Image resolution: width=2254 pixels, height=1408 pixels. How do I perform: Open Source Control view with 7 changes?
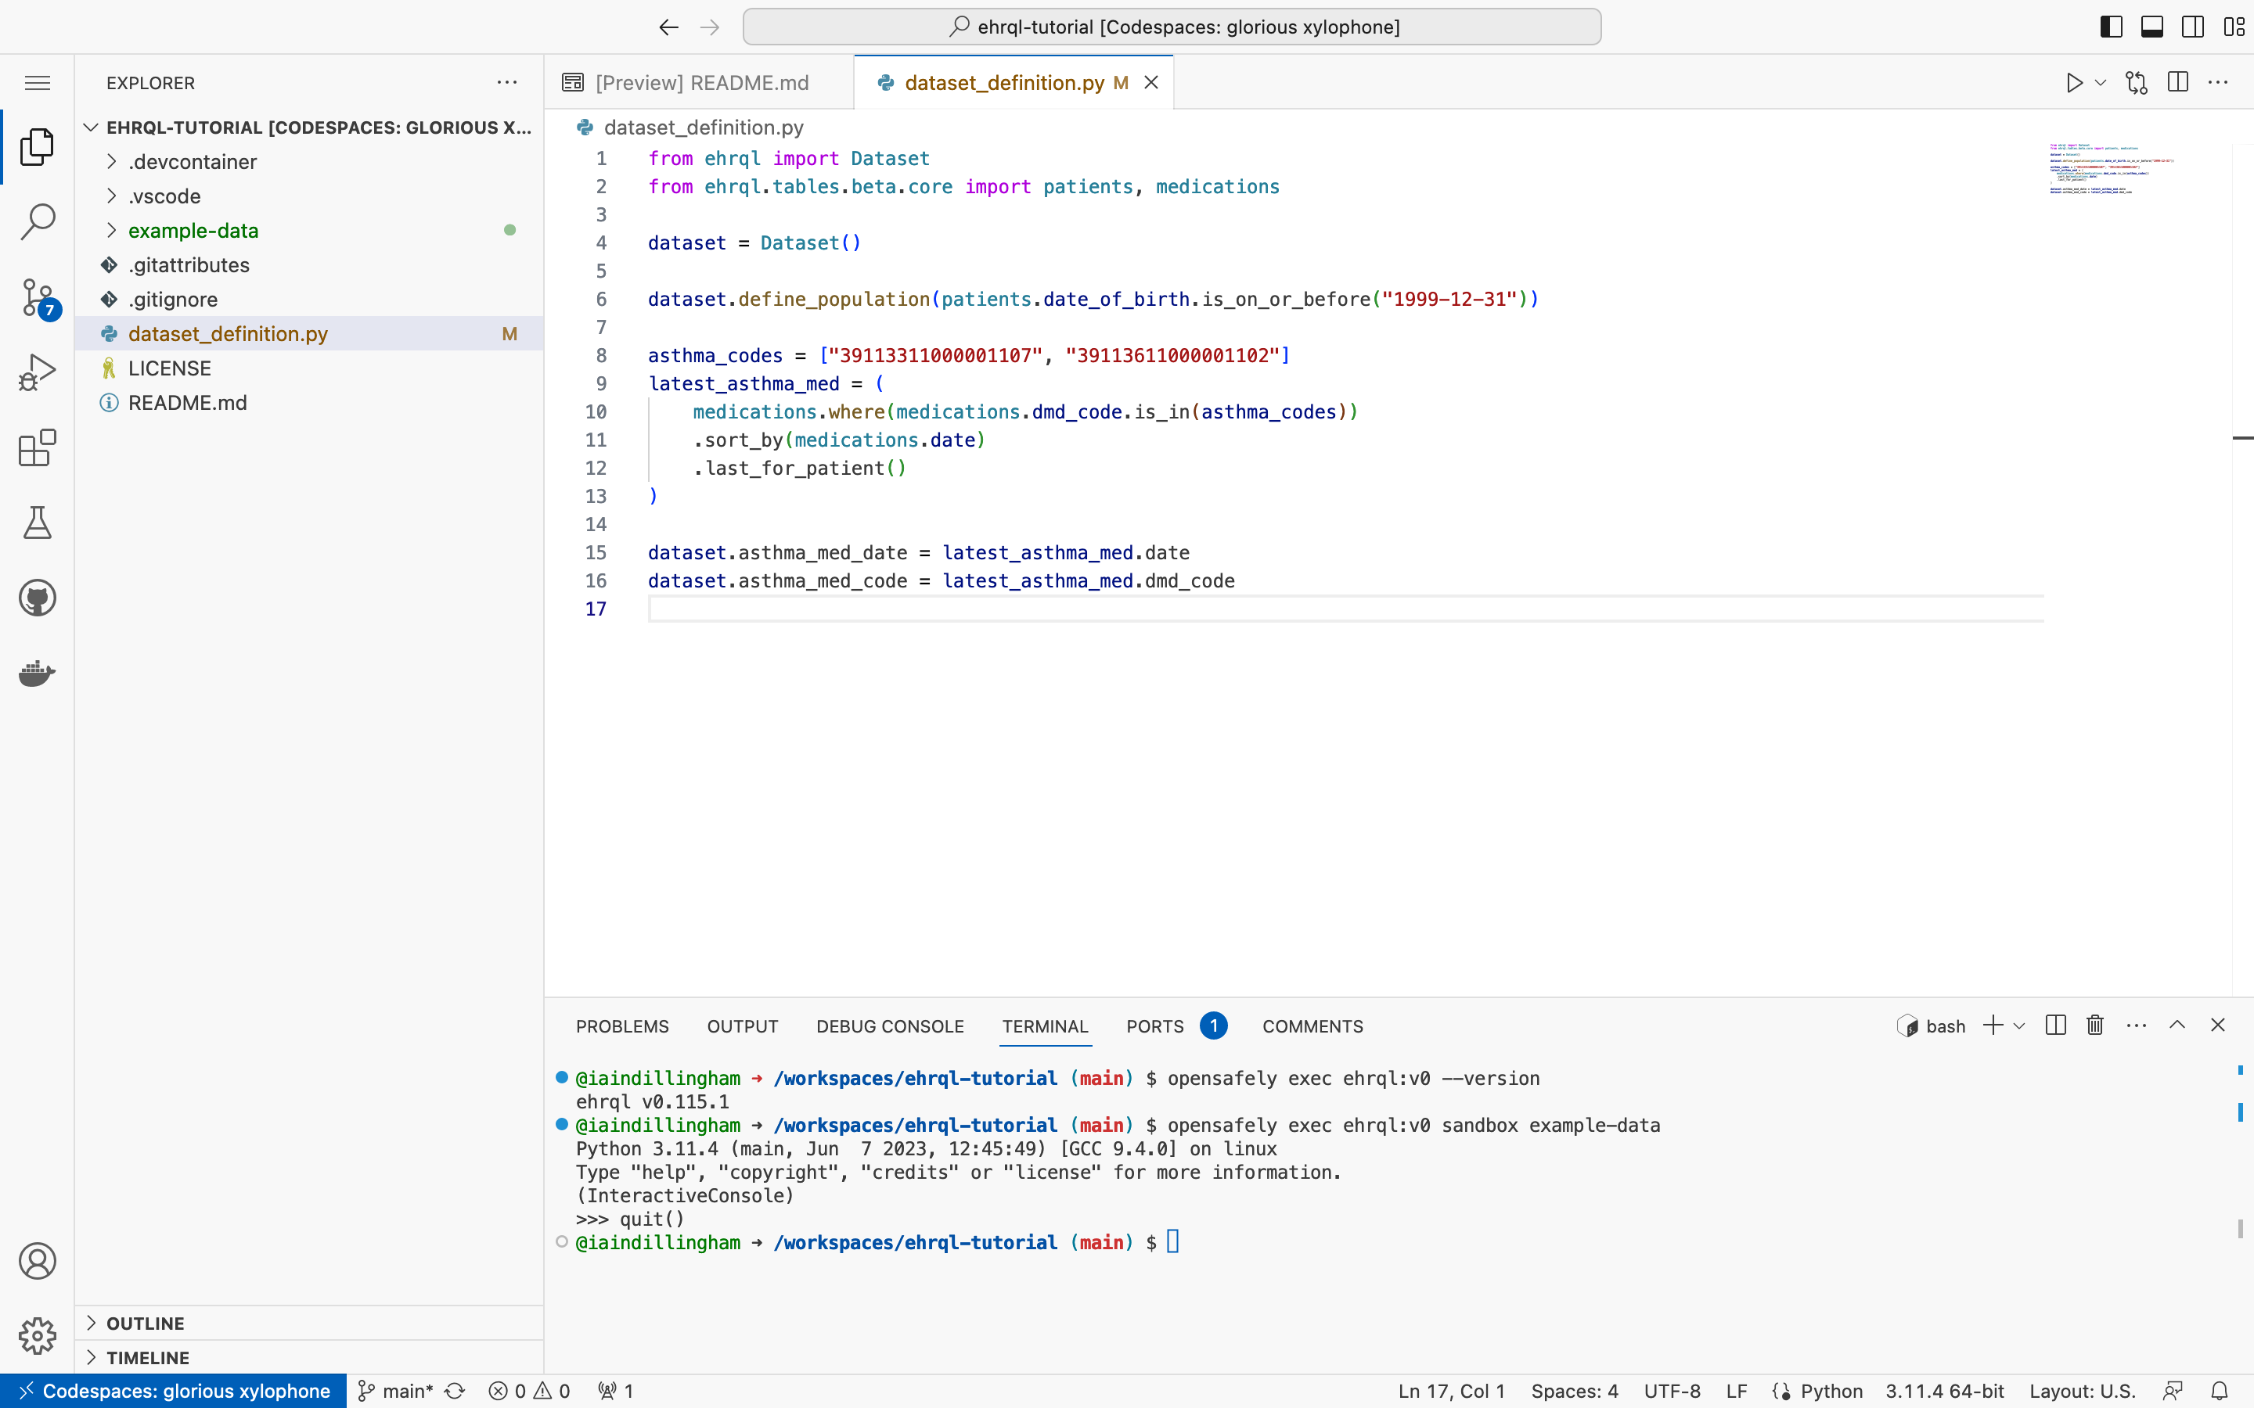point(39,298)
